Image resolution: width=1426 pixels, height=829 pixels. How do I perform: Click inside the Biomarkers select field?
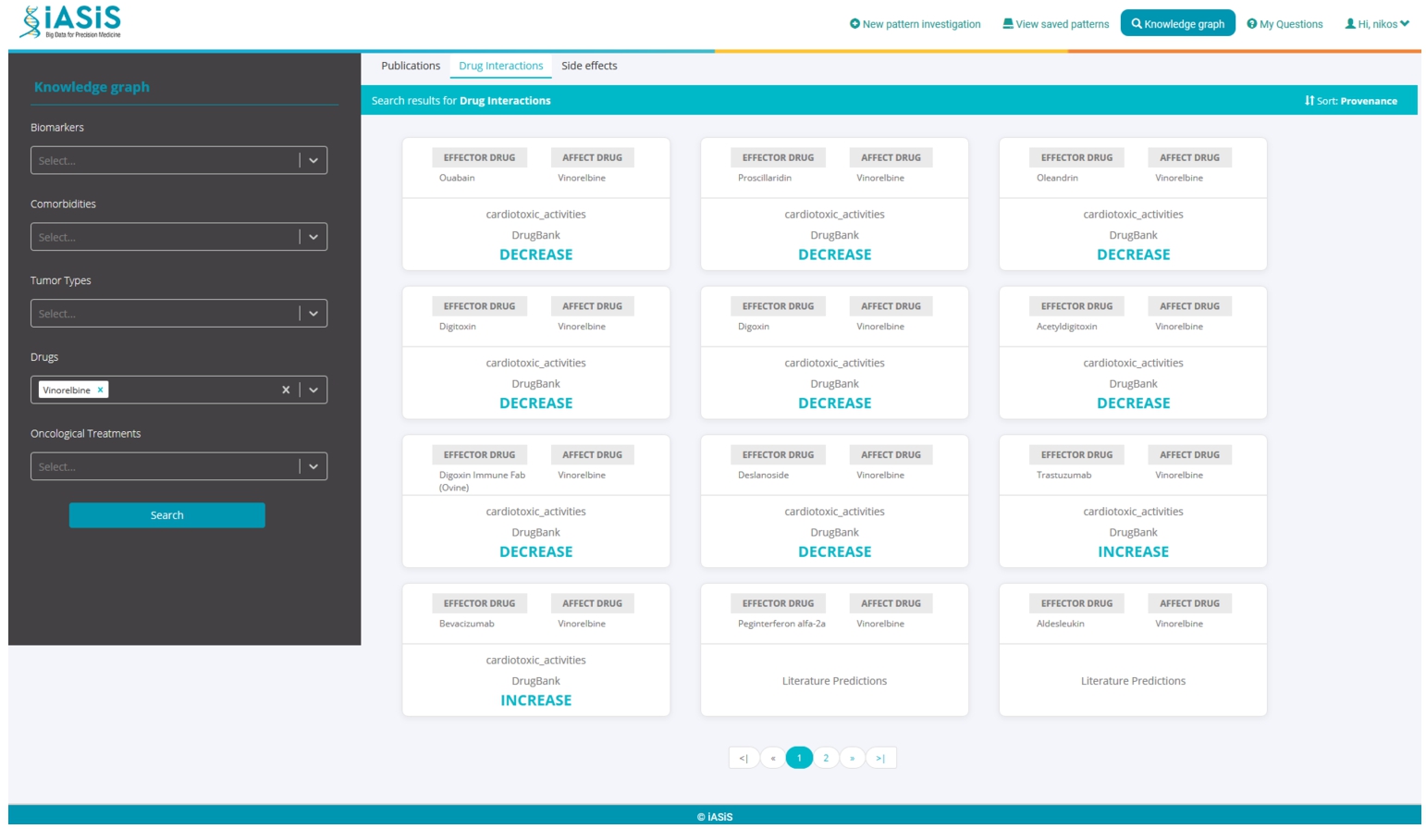coord(178,160)
